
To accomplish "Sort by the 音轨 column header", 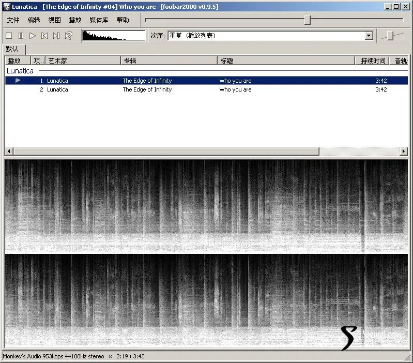I will click(399, 61).
